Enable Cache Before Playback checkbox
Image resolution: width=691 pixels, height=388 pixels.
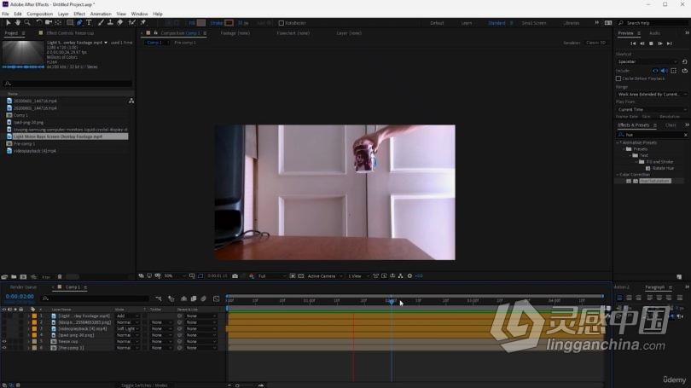click(618, 78)
